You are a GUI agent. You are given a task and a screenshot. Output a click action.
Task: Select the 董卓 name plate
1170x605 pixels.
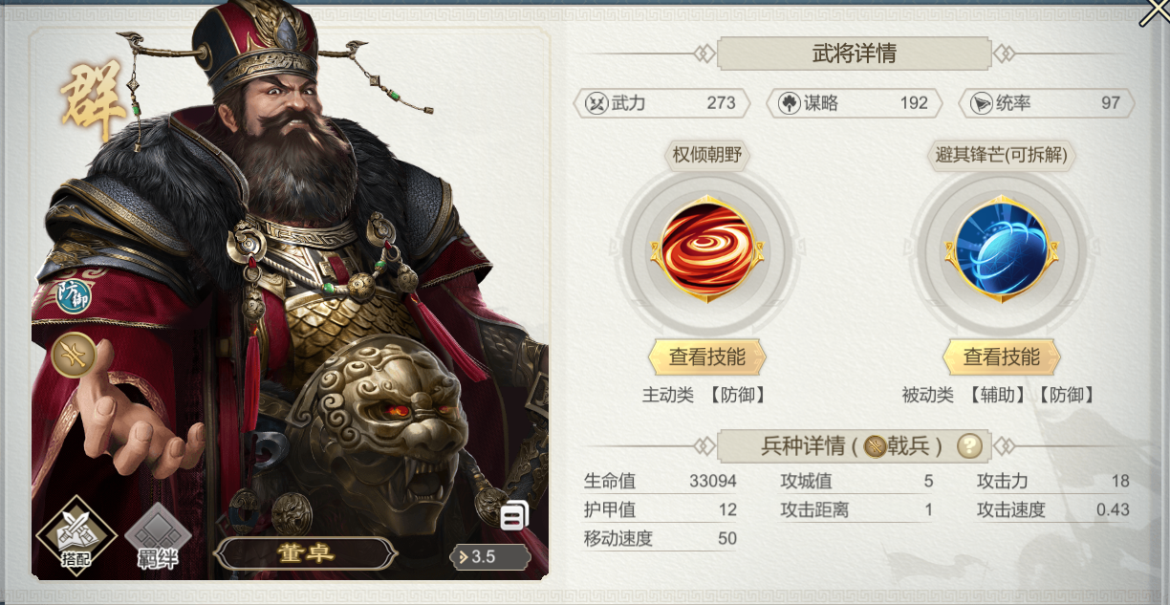[305, 553]
